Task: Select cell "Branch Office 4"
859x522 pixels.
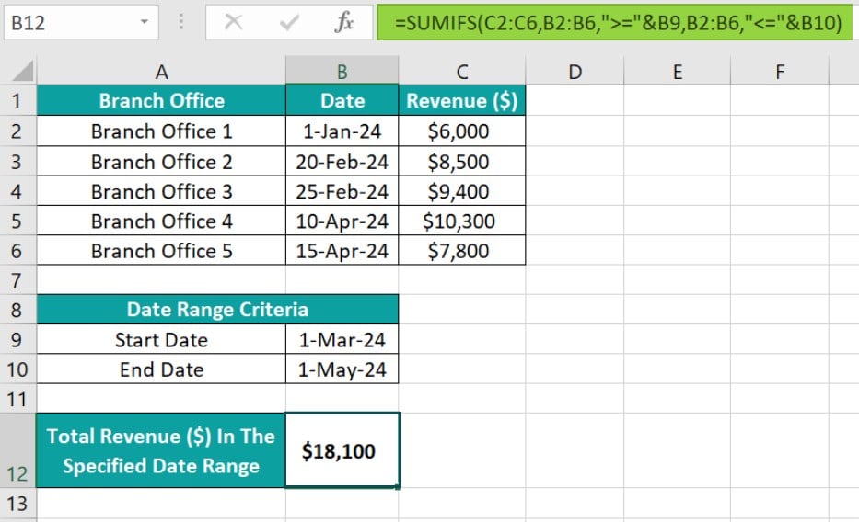Action: tap(161, 221)
